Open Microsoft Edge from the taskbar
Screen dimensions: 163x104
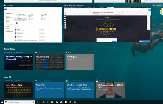pyautogui.click(x=48, y=102)
